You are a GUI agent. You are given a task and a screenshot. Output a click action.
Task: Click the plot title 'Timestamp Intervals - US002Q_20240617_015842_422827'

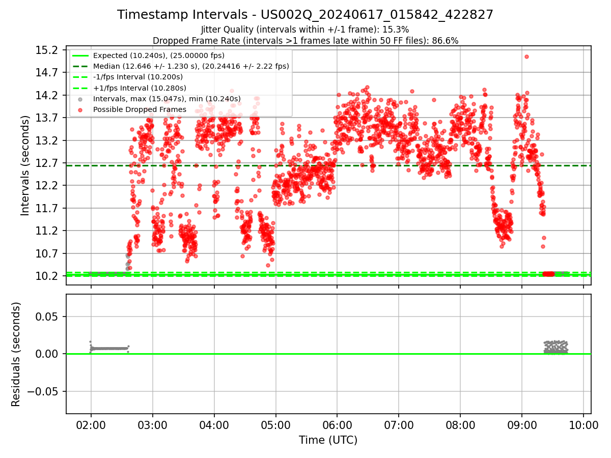tap(305, 15)
